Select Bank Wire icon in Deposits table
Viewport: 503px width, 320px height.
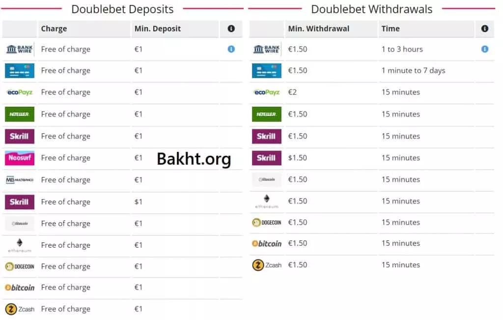tap(20, 49)
